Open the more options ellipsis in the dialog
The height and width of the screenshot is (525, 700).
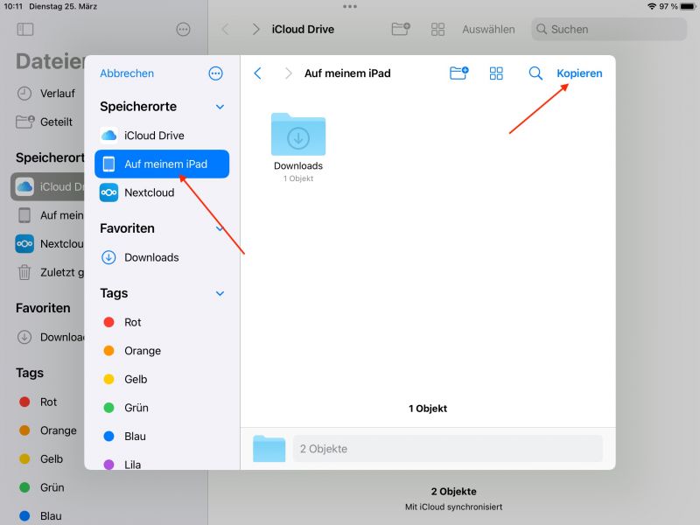215,73
